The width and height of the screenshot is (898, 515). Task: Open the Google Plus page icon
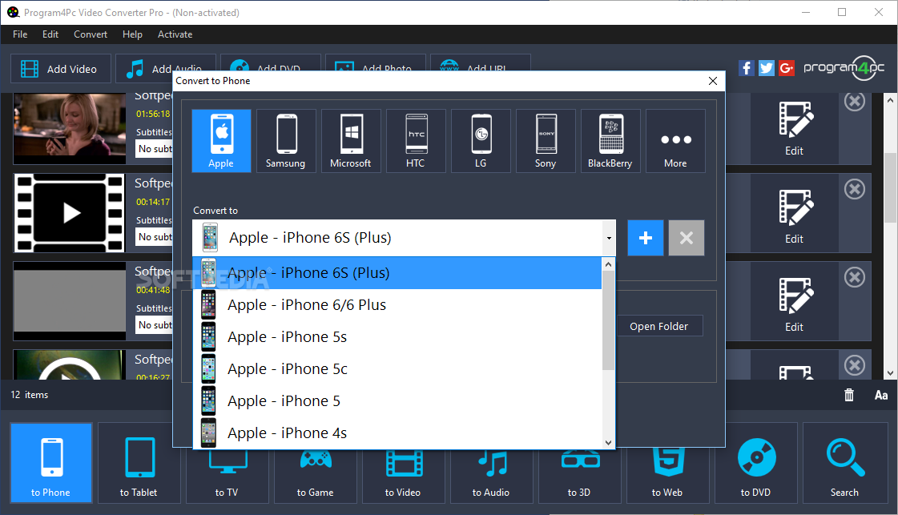coord(787,68)
